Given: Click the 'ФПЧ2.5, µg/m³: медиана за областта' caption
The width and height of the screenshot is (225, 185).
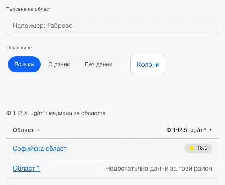Looking at the screenshot, I should pos(56,113).
